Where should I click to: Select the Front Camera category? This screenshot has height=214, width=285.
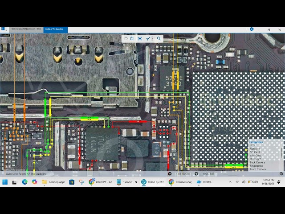coord(258,169)
